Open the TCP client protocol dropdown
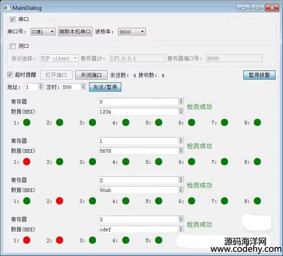The height and width of the screenshot is (256, 283). [59, 58]
